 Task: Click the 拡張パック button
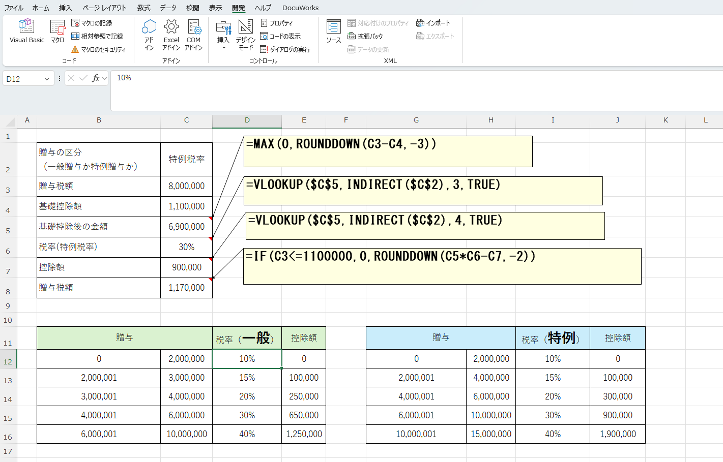365,36
